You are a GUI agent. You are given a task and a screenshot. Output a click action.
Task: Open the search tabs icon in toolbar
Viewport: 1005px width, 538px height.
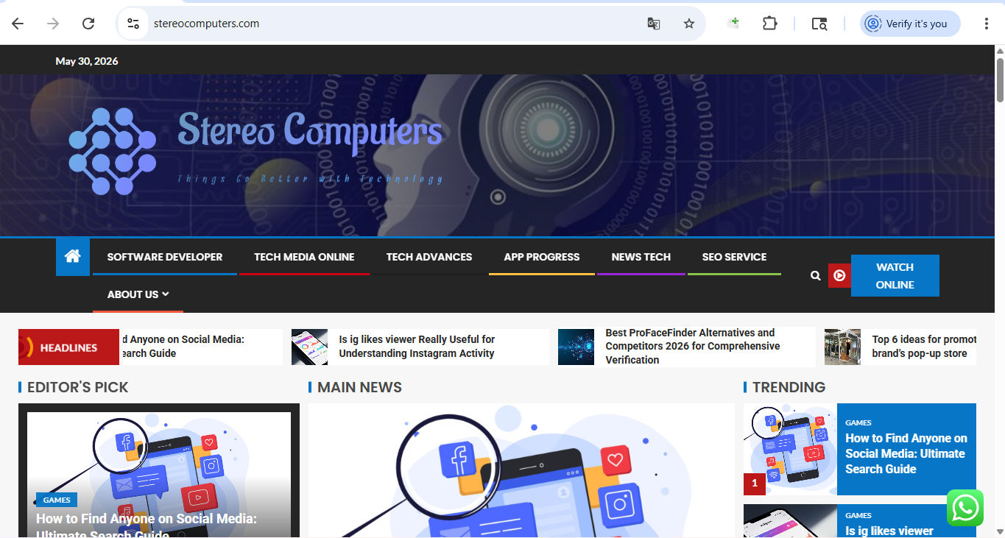tap(819, 24)
